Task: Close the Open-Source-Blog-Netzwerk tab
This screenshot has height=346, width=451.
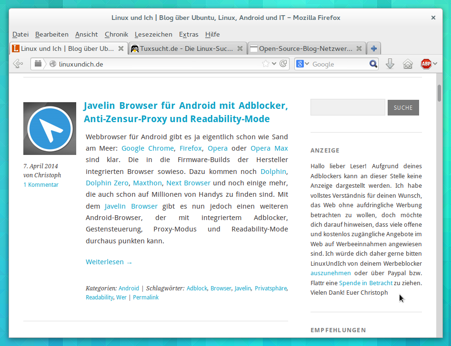Action: [x=359, y=48]
